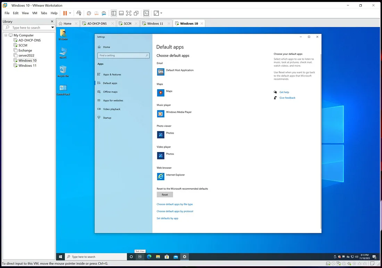382x268 pixels.
Task: Open Microsoft Edge from the guest taskbar
Action: tap(149, 257)
